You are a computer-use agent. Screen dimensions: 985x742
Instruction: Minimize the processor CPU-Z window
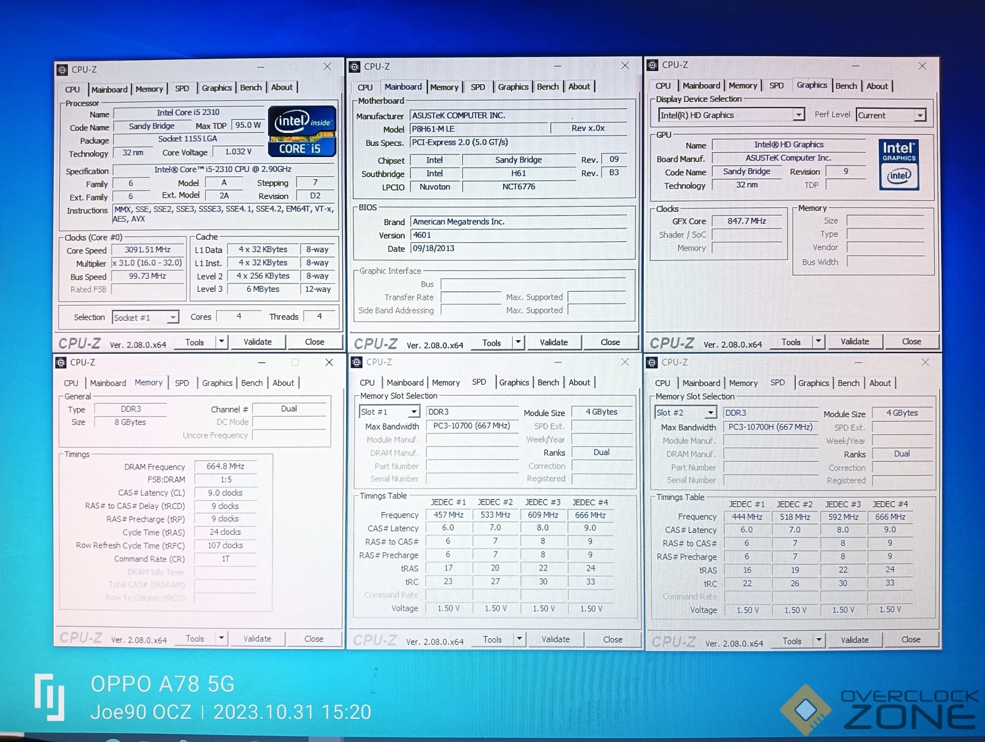coord(261,67)
